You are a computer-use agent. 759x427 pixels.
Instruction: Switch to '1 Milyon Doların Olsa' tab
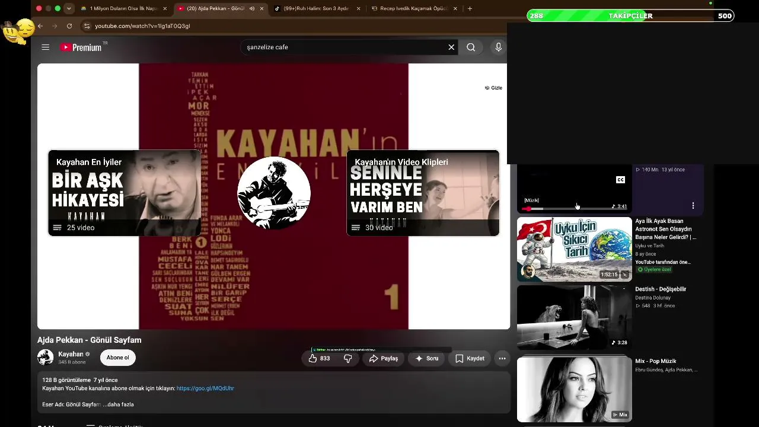(124, 8)
